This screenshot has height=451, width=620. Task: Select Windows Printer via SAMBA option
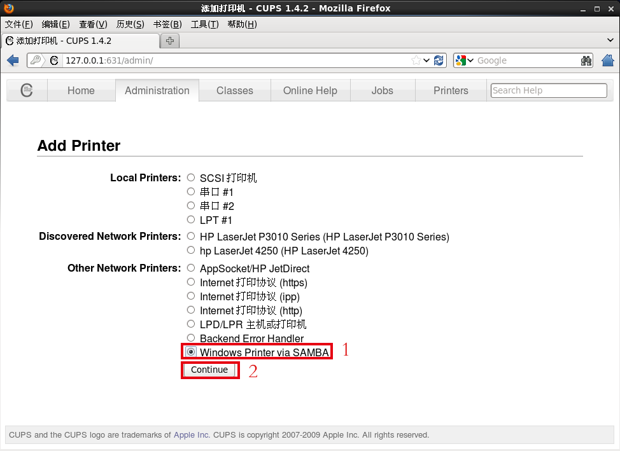tap(191, 352)
